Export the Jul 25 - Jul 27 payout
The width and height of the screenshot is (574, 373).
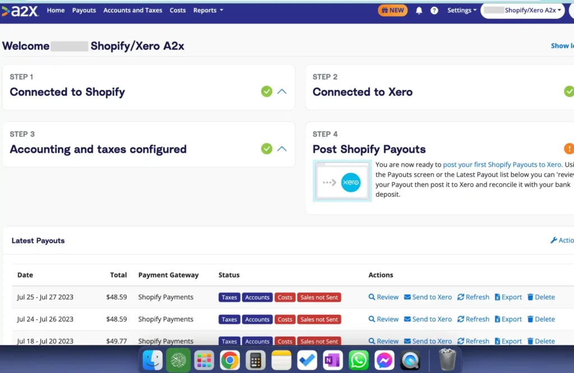click(x=508, y=297)
